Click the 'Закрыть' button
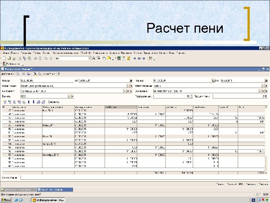This screenshot has width=270, height=203. [x=264, y=184]
